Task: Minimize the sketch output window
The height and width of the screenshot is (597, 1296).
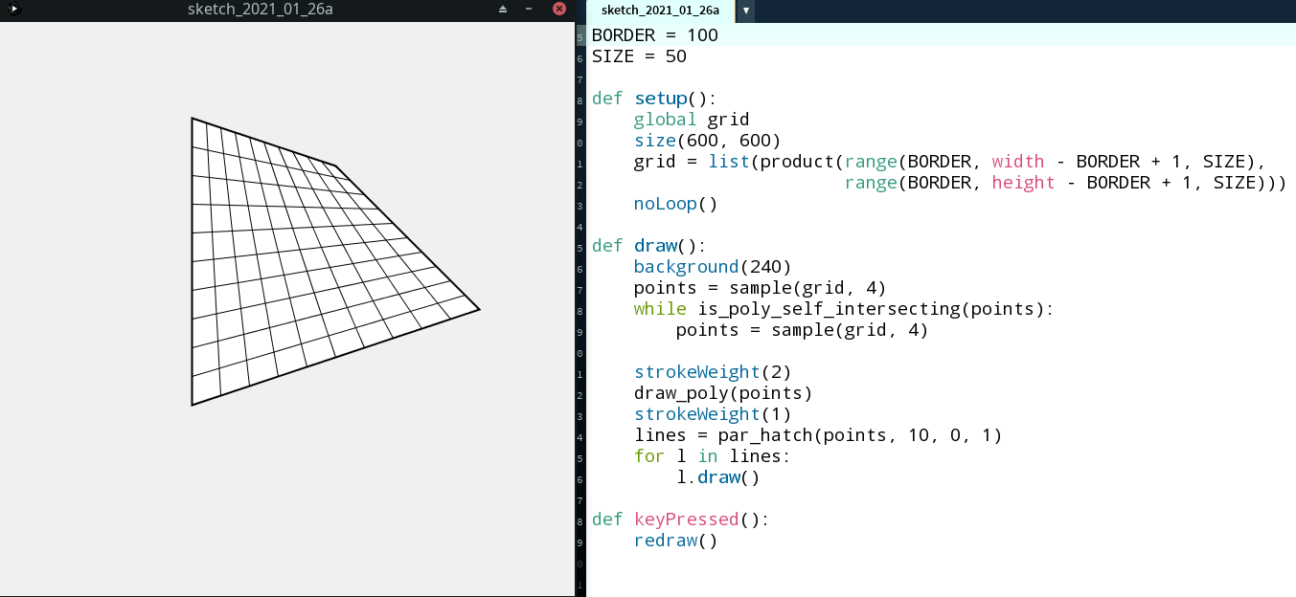Action: [x=530, y=10]
